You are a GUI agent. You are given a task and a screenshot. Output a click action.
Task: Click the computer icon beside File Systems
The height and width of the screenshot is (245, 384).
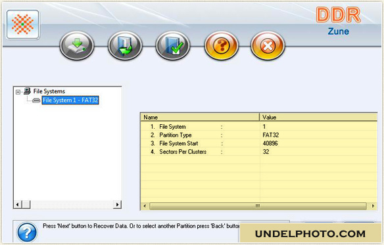point(27,91)
